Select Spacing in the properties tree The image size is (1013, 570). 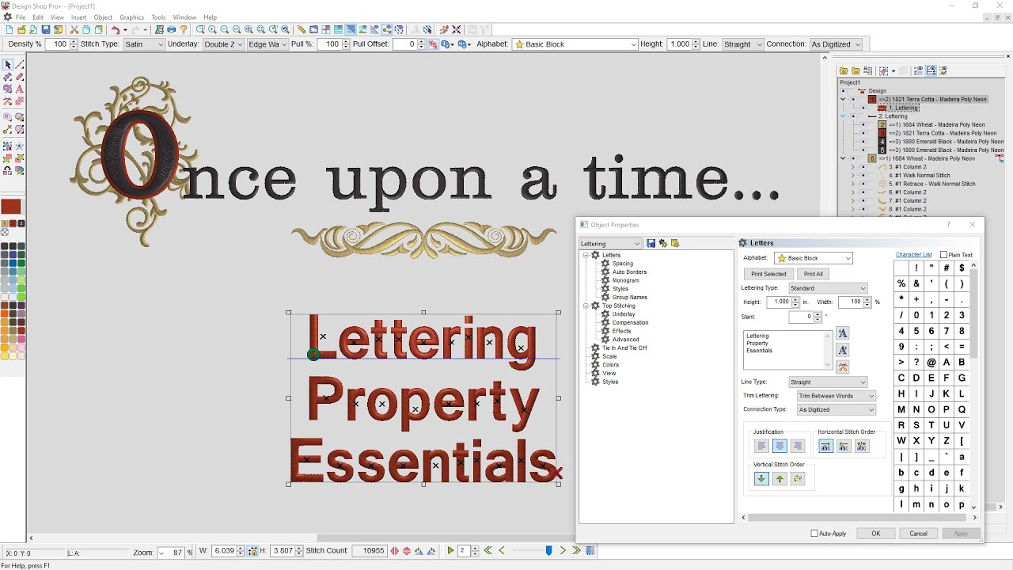pos(623,264)
